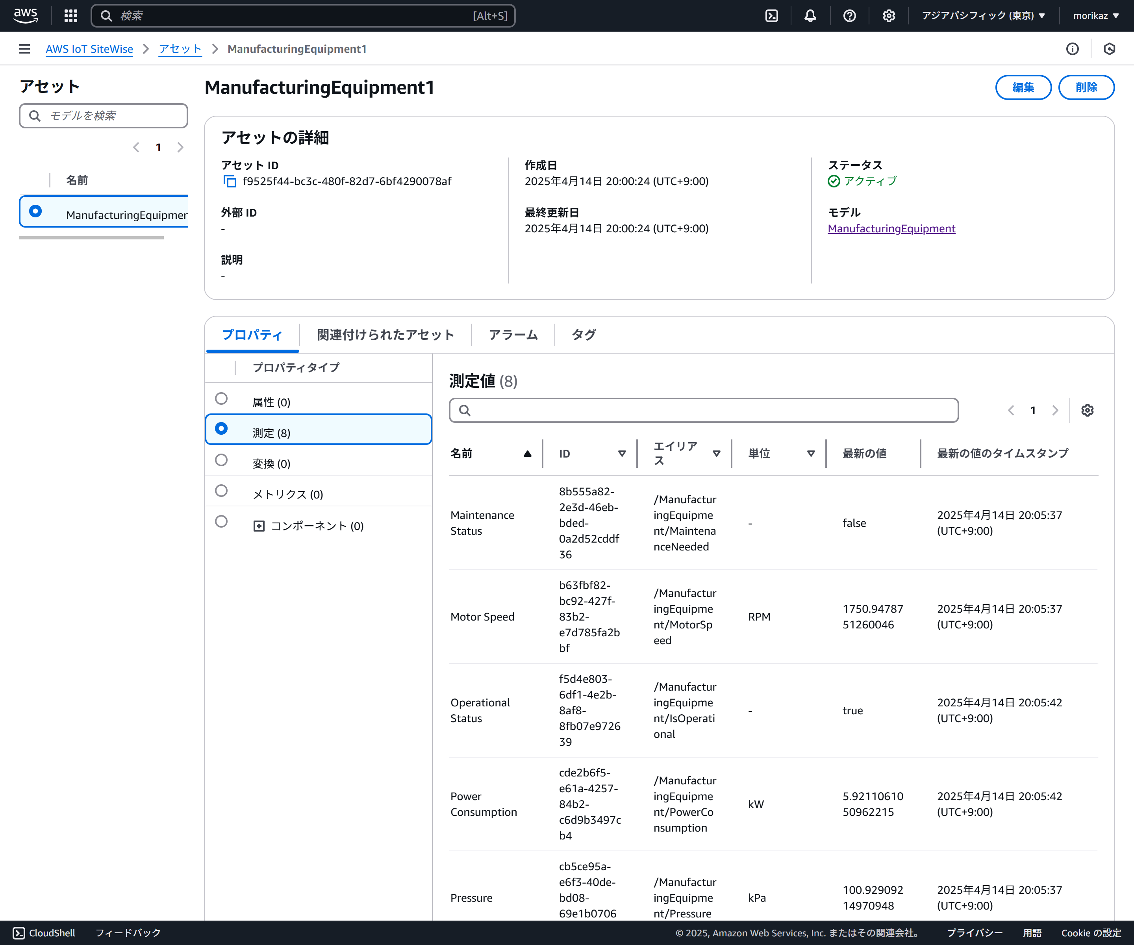Select the ManufacturingEquipment1 asset radio button
Viewport: 1134px width, 945px height.
[x=36, y=211]
